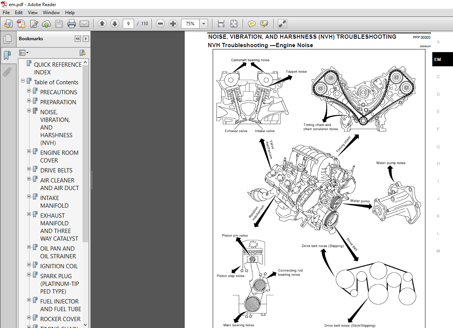
Task: Expand the PRECAUTIONS bookmark
Action: click(x=29, y=91)
